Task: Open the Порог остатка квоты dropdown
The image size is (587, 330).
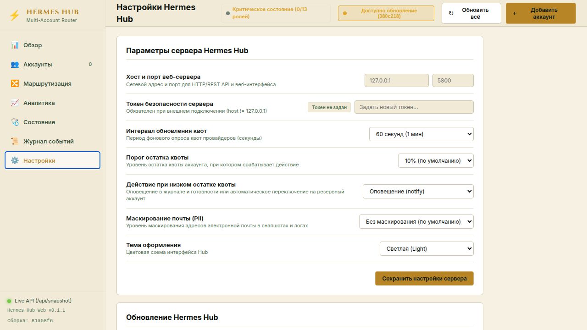Action: (x=436, y=160)
